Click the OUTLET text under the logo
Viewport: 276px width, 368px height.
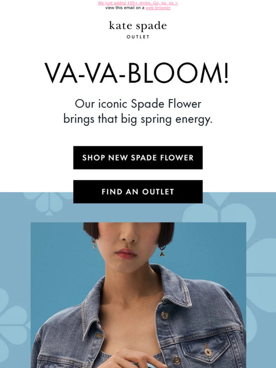tap(138, 37)
